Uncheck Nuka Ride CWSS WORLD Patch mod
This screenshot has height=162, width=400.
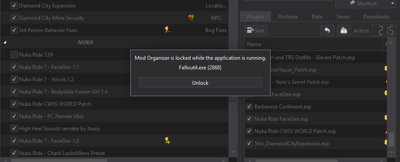click(14, 104)
